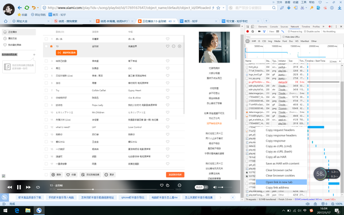Choose Copy as cURL (bash) menu item
The width and height of the screenshot is (344, 215).
(x=282, y=151)
